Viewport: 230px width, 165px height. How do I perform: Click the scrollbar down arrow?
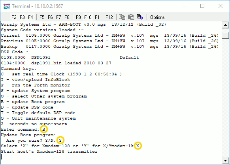click(225, 160)
